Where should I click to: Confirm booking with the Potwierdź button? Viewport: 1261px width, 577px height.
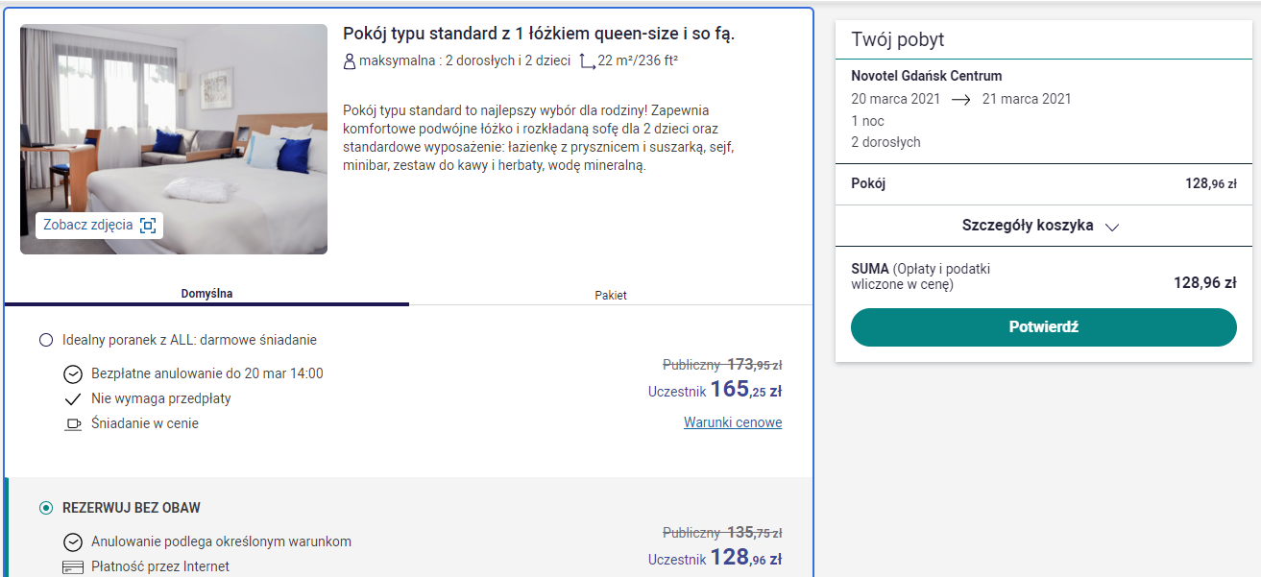coord(1043,327)
